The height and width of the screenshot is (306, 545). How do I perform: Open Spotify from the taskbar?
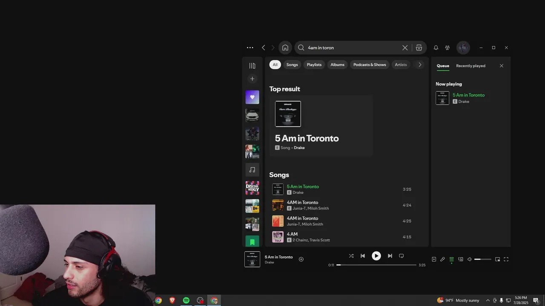[186, 300]
